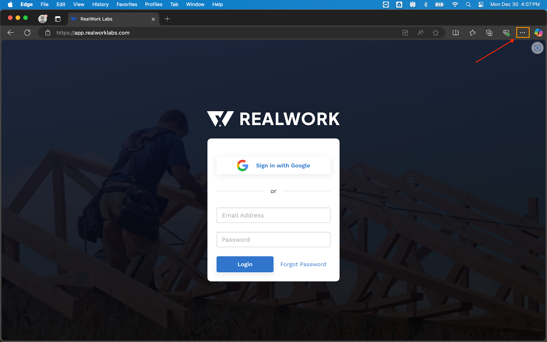
Task: Open the Forgot Password link
Action: (x=303, y=264)
